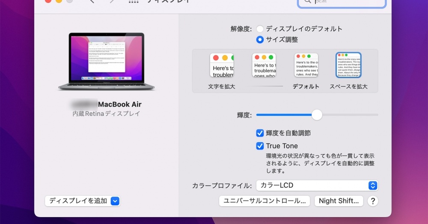This screenshot has width=428, height=224.
Task: Click the MacBook Air display image
Action: (107, 61)
